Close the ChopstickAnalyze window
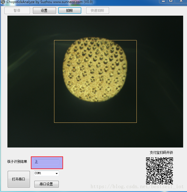187x192 pixels. (181, 1)
